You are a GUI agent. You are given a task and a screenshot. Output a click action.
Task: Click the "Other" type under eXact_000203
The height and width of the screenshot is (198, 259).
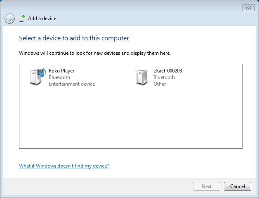pyautogui.click(x=160, y=84)
